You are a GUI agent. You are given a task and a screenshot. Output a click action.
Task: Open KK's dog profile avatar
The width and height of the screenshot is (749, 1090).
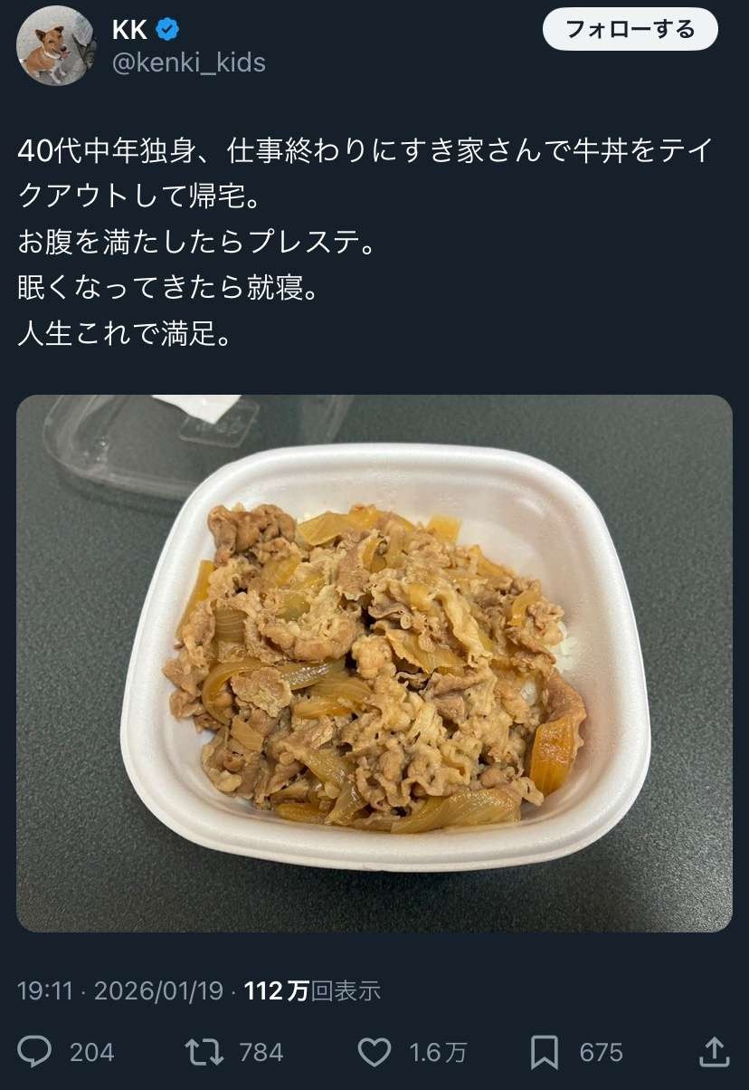pos(56,45)
